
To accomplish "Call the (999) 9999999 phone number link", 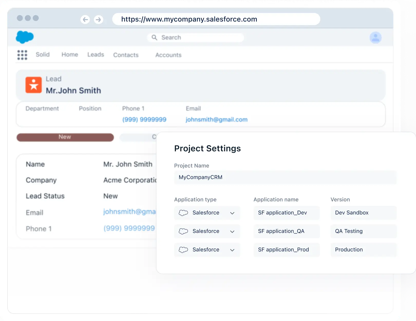I will pos(144,119).
